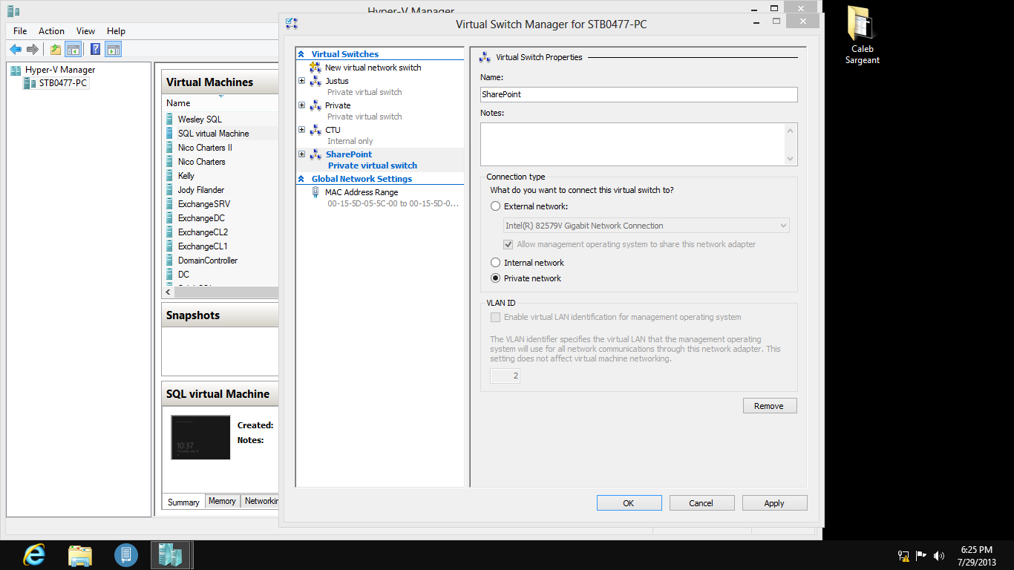Click the switch Name input field

(639, 94)
